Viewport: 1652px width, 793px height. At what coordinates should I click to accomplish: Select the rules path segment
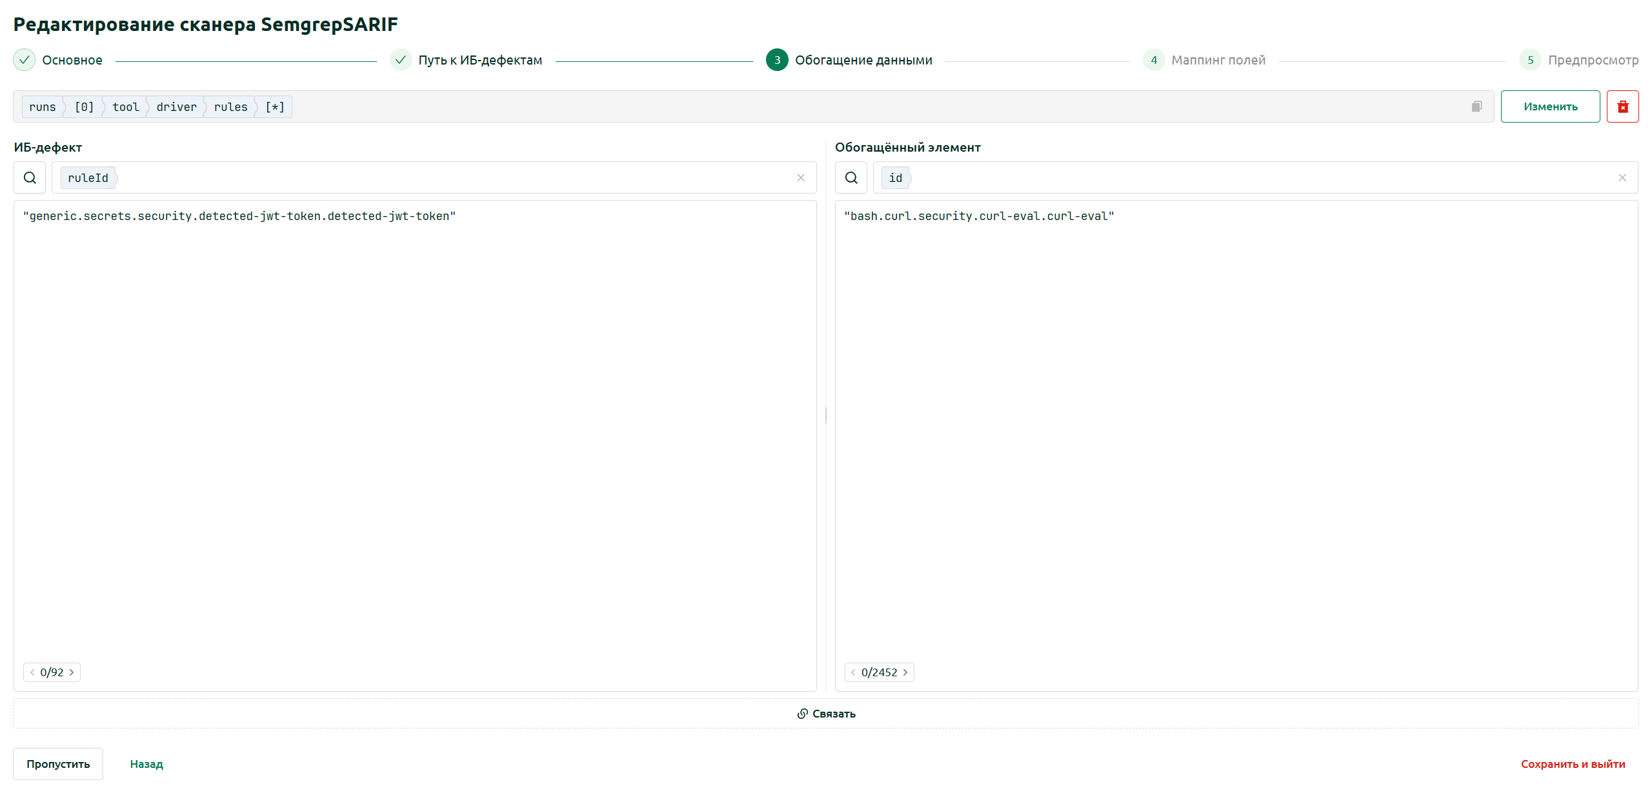pyautogui.click(x=231, y=107)
